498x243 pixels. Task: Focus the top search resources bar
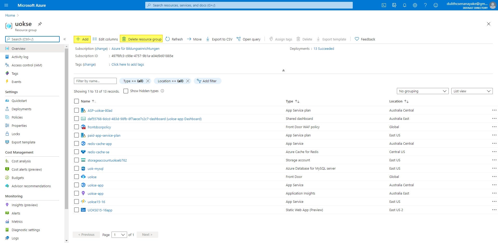pos(249,5)
